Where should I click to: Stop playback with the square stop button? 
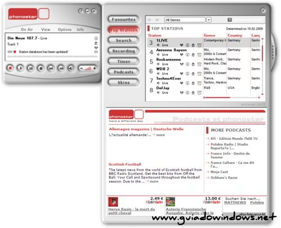[x=40, y=68]
